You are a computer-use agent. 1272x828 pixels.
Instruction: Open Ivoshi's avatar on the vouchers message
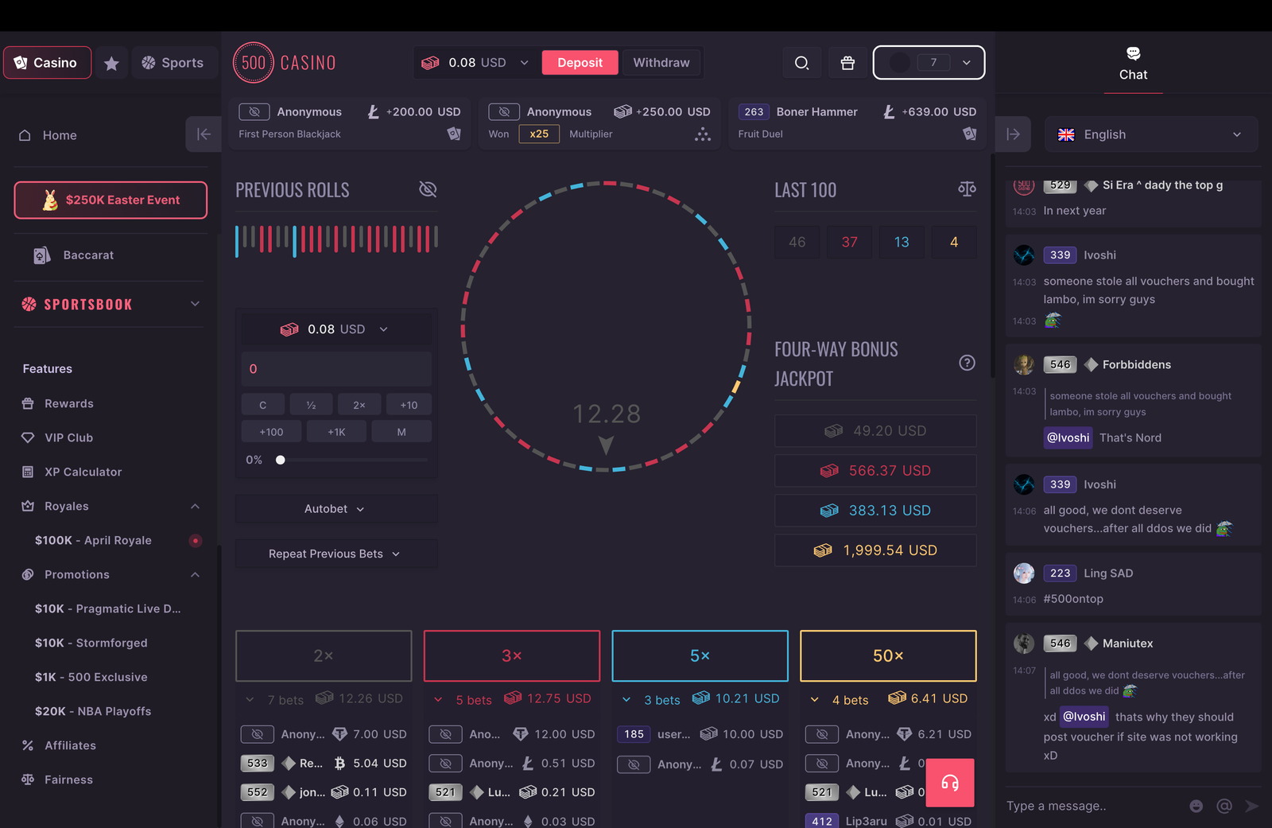tap(1024, 255)
